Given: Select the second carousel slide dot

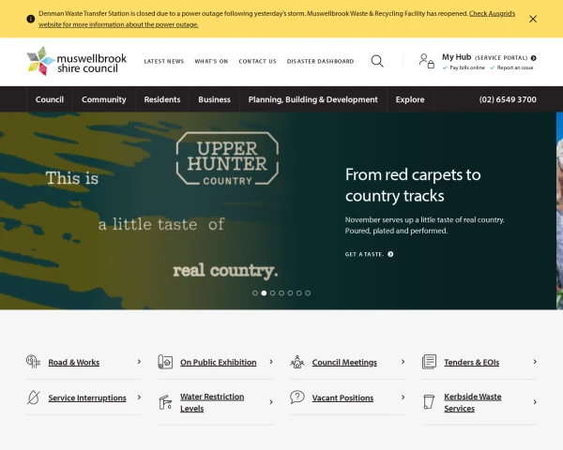Looking at the screenshot, I should tap(264, 292).
